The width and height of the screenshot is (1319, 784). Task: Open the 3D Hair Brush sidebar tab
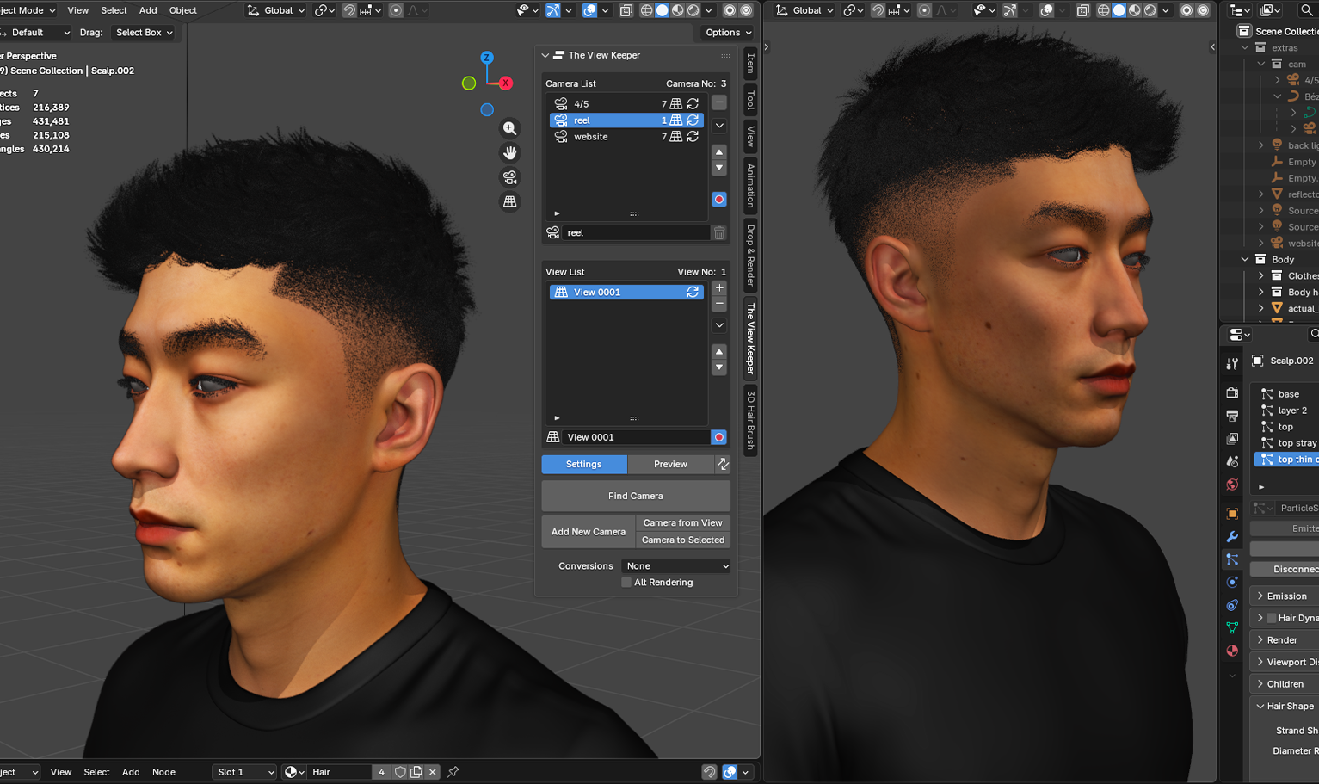point(749,423)
